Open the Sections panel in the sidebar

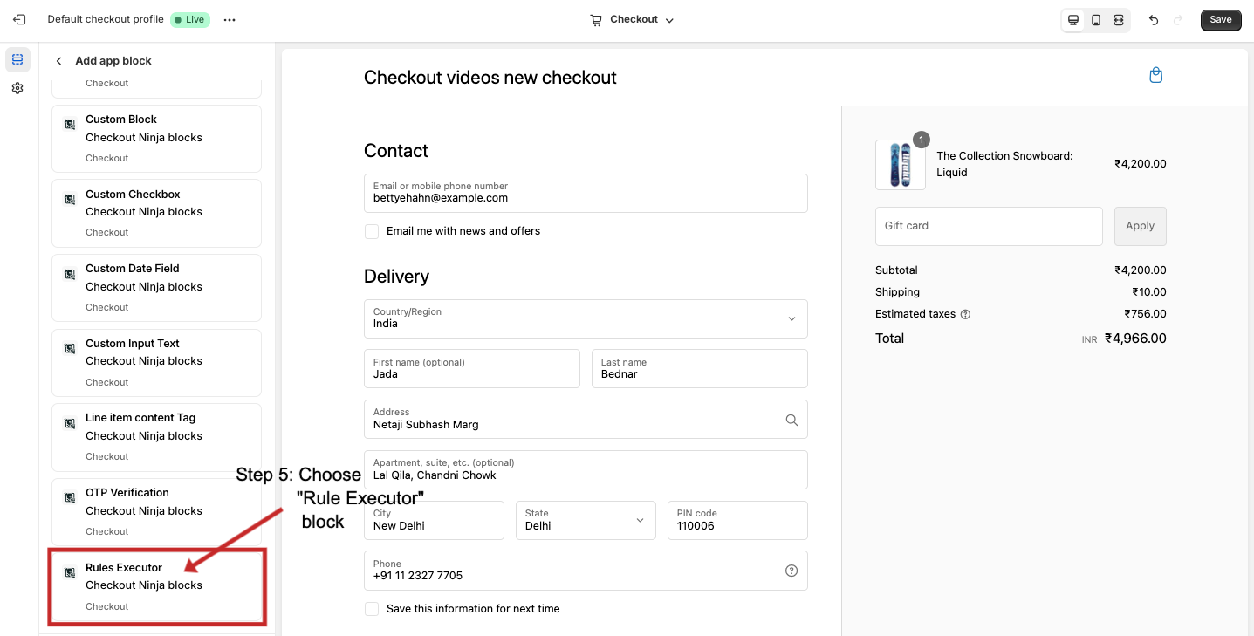17,59
